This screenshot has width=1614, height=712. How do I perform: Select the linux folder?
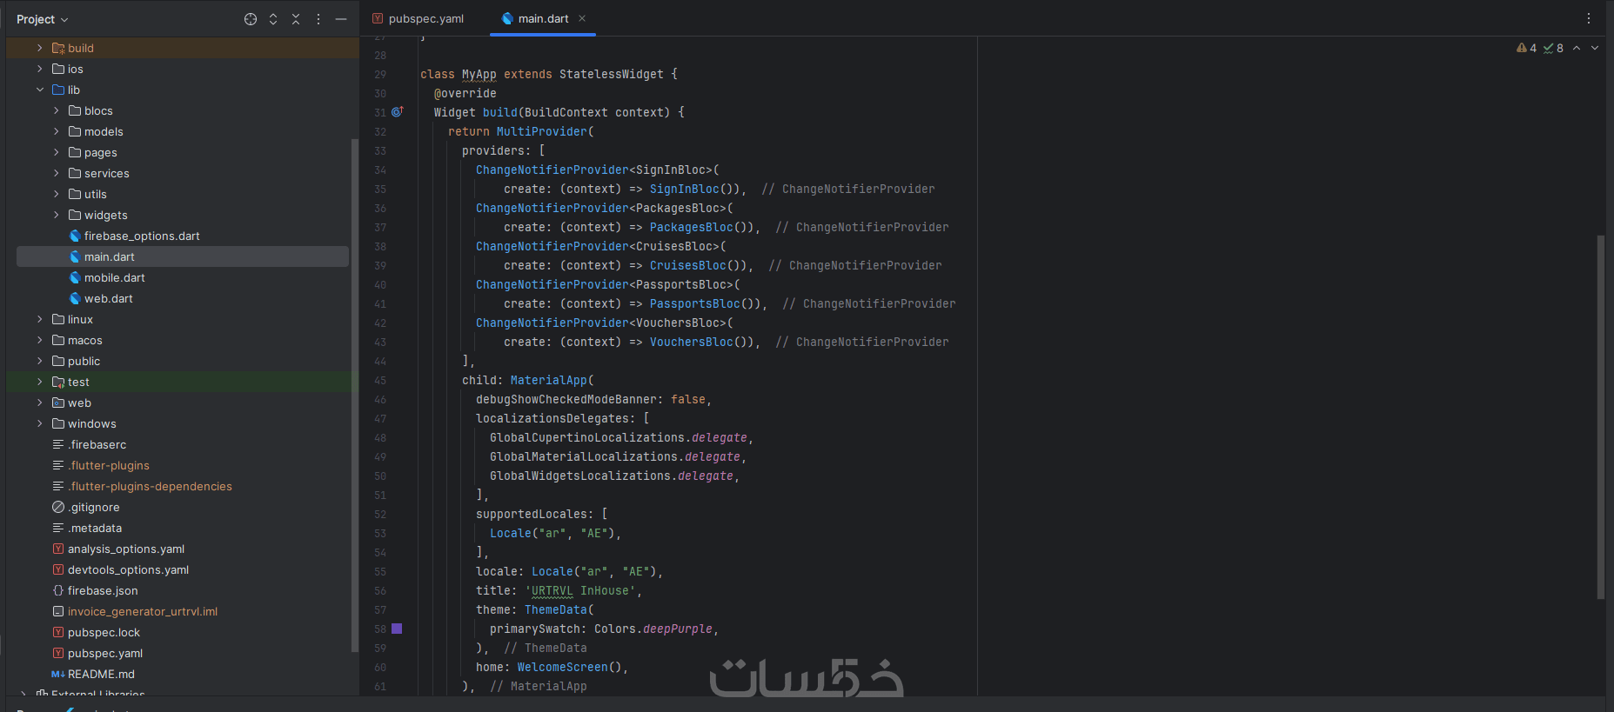pyautogui.click(x=80, y=319)
